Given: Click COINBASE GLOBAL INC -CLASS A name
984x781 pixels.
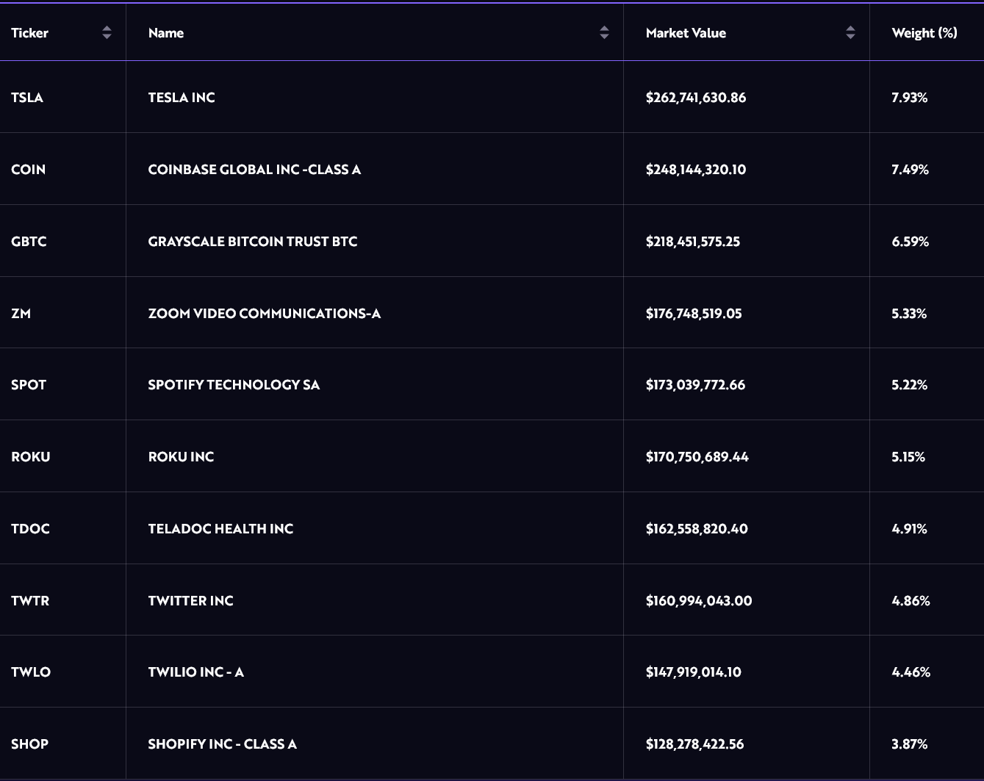Looking at the screenshot, I should click(254, 170).
